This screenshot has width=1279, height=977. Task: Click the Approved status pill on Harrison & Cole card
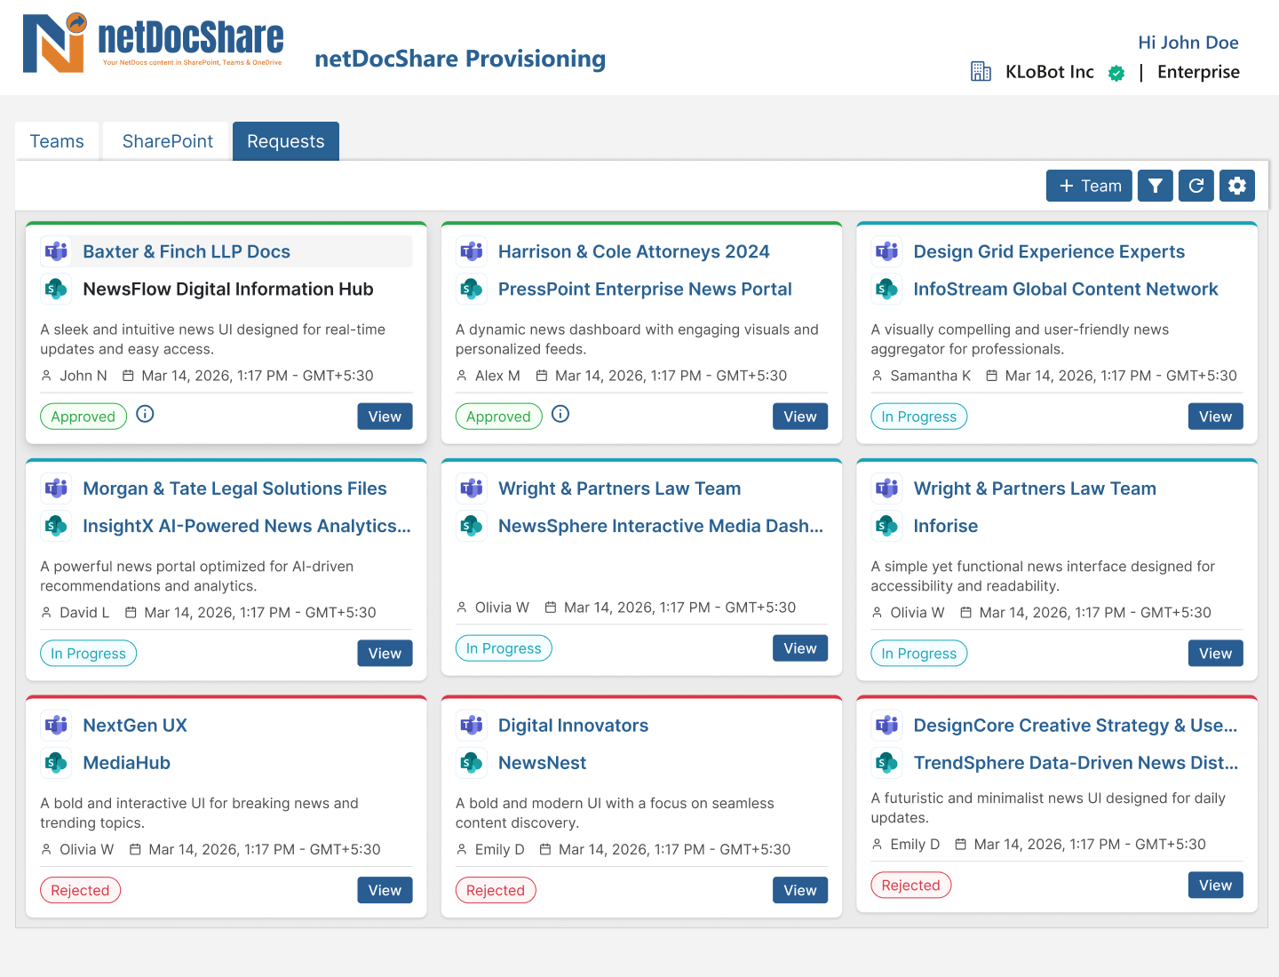pos(498,416)
